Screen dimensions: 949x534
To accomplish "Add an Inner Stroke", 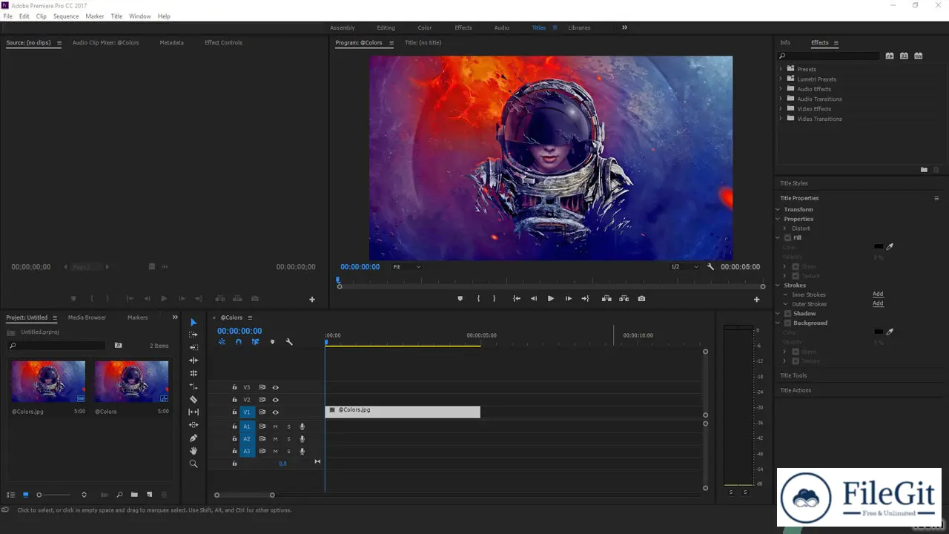I will coord(878,294).
